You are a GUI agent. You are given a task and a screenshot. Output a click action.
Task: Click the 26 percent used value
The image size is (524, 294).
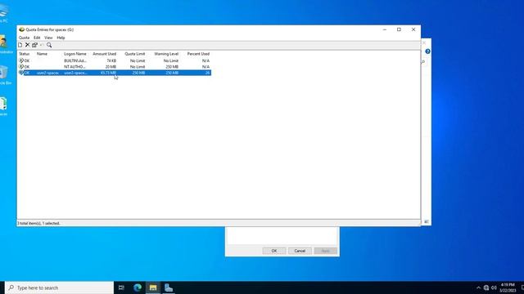(207, 73)
